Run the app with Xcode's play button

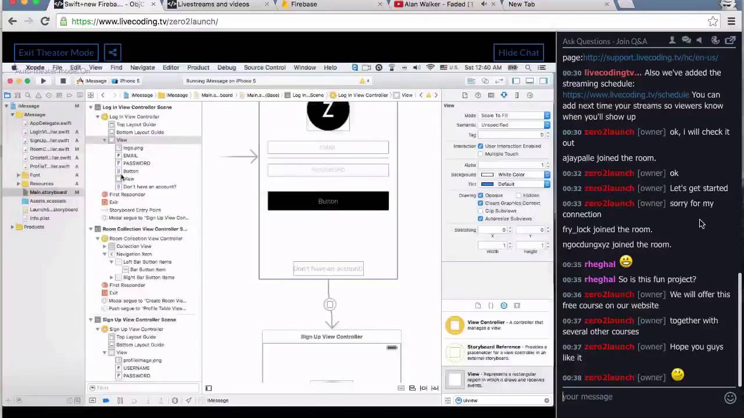[43, 81]
